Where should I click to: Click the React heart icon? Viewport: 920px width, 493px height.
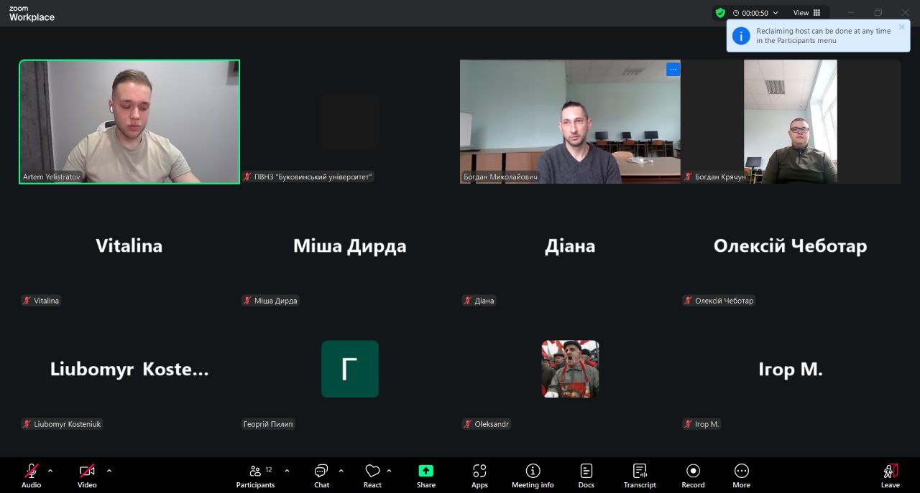372,475
